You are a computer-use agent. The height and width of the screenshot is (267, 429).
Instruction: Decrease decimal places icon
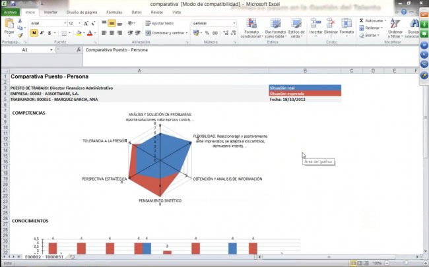coord(233,33)
